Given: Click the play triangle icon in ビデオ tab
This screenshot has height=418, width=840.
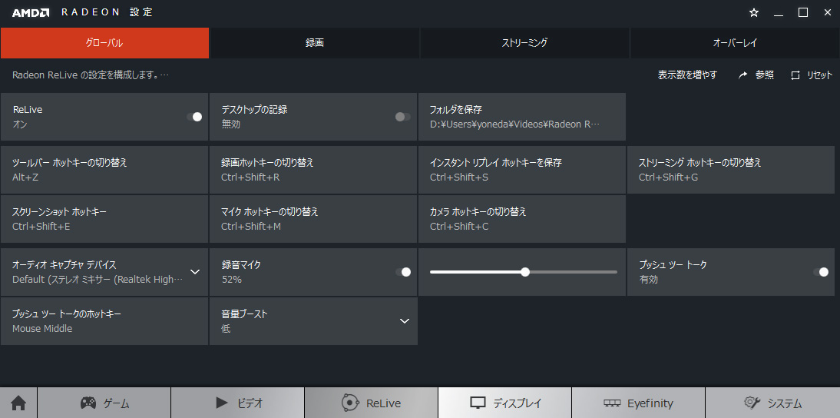Looking at the screenshot, I should (x=222, y=403).
